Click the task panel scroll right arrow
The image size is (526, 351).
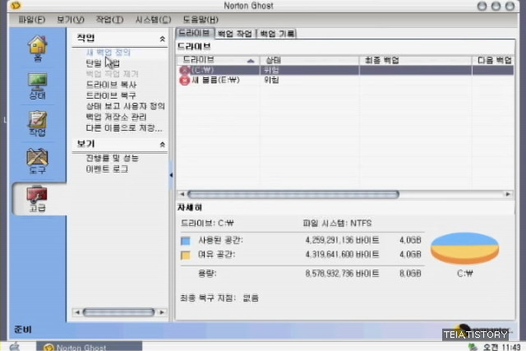pyautogui.click(x=162, y=312)
